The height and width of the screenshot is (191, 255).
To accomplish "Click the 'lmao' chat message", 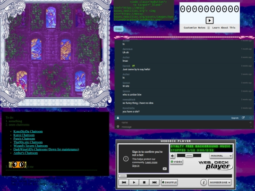I will 125,61.
